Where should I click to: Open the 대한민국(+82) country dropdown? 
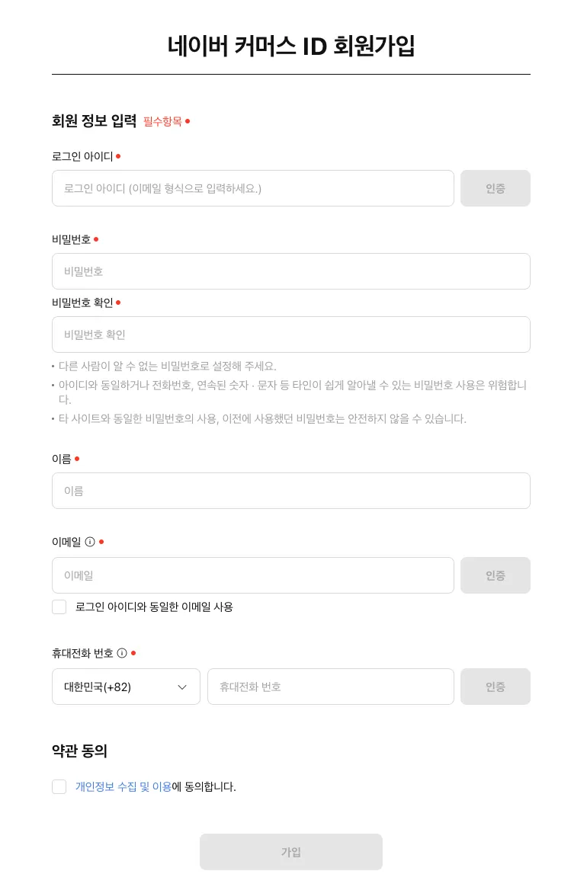pyautogui.click(x=126, y=687)
